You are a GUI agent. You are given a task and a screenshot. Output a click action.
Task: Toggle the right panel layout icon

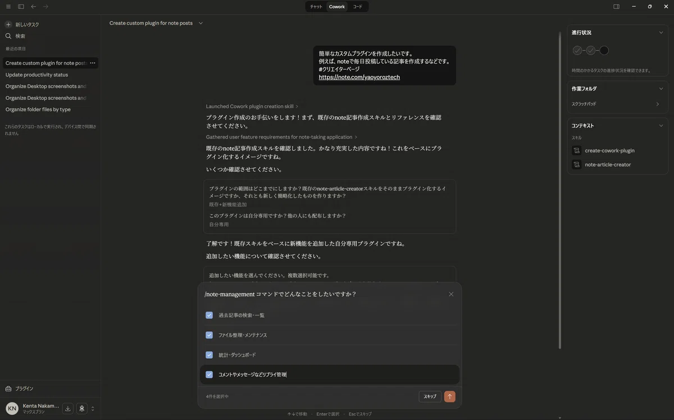[x=616, y=7]
